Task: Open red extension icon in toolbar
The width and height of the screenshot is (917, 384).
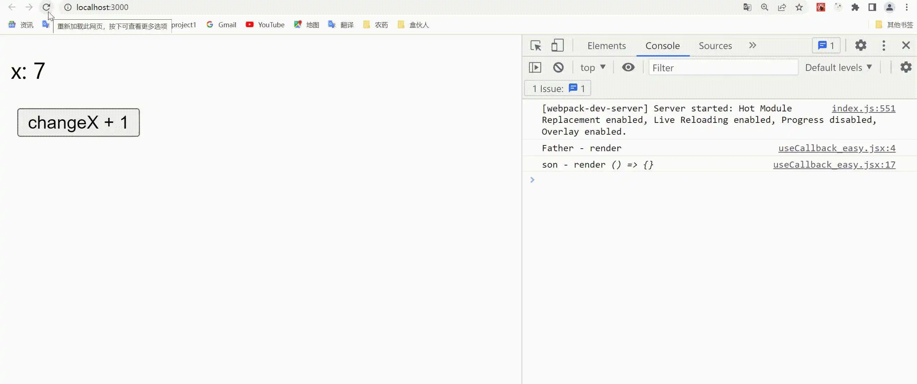Action: pos(821,7)
